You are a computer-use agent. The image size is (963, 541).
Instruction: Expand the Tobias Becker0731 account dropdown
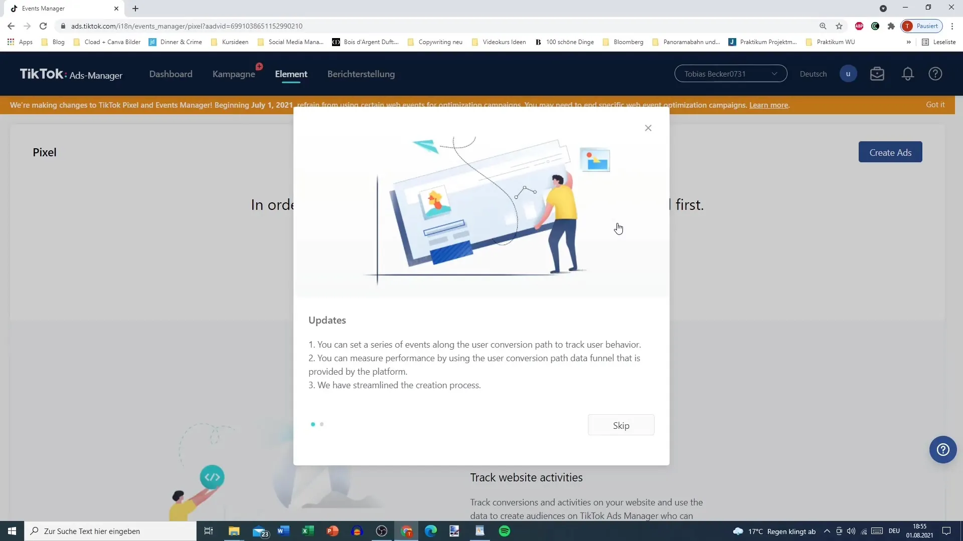(731, 74)
